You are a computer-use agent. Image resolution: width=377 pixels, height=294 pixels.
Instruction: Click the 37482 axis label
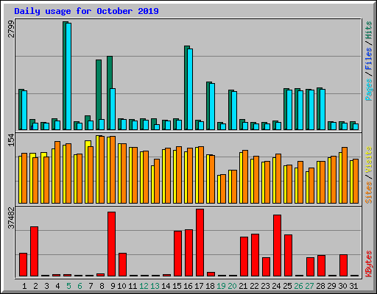point(11,218)
